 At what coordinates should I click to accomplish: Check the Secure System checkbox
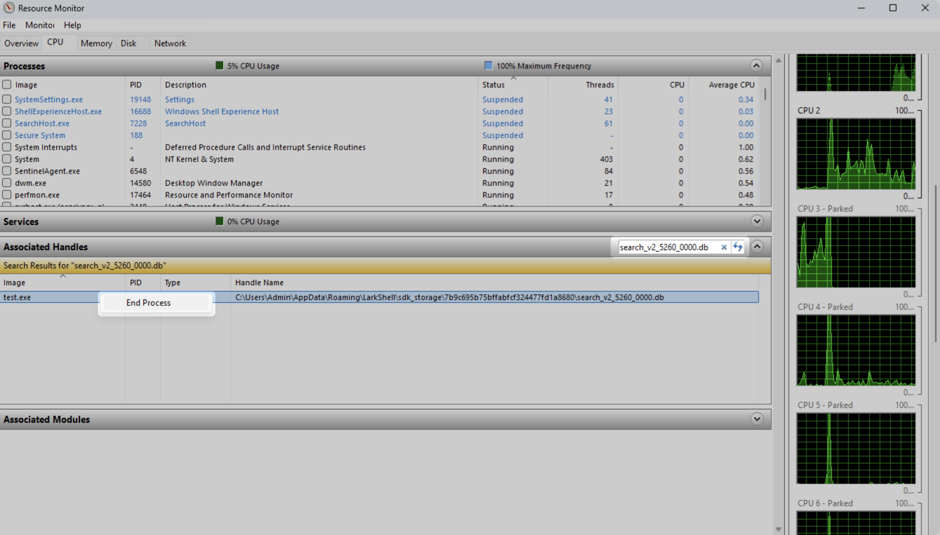click(x=7, y=135)
